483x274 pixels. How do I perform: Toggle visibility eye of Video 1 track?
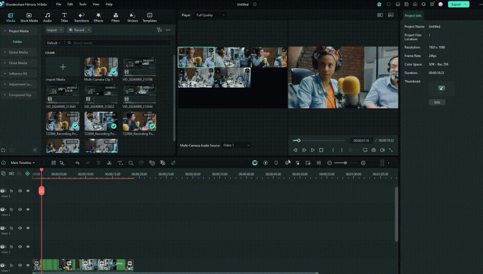click(x=28, y=265)
